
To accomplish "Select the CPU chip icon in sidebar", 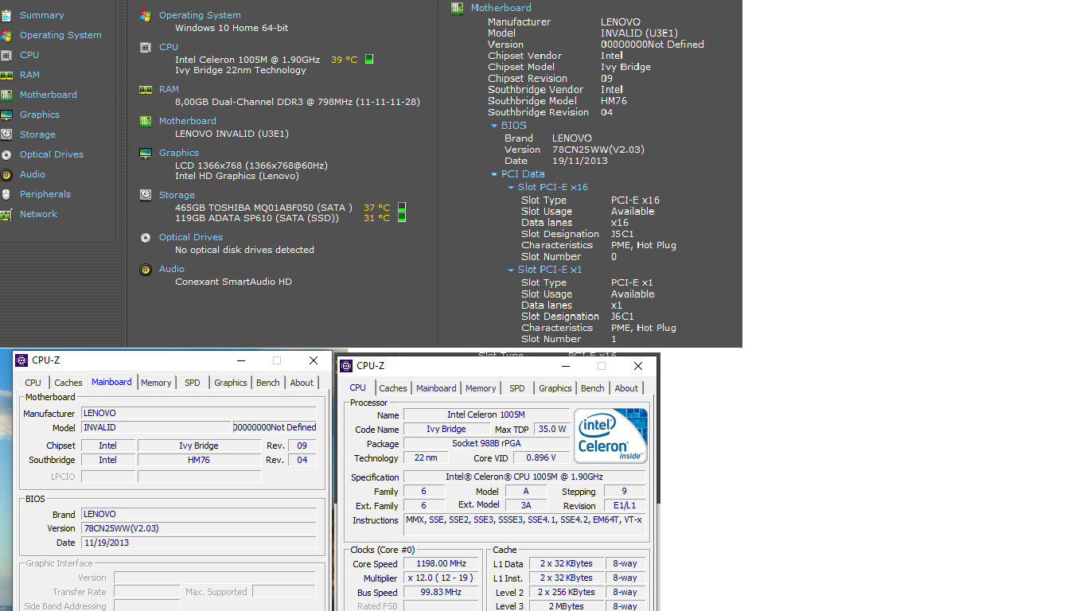I will 6,55.
